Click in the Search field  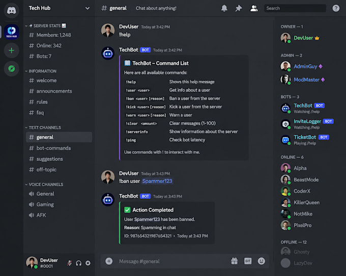click(295, 8)
